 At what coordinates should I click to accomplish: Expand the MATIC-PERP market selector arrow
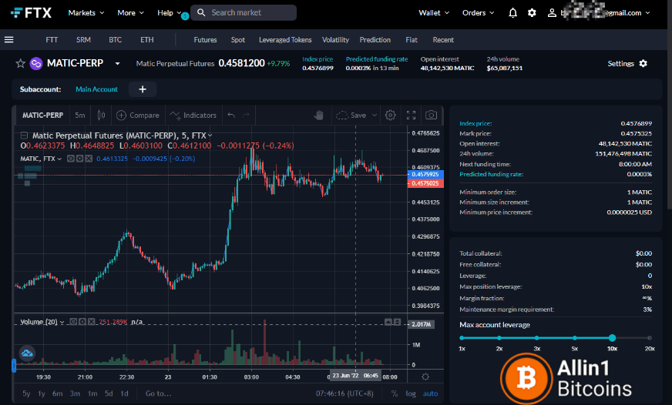[x=117, y=64]
